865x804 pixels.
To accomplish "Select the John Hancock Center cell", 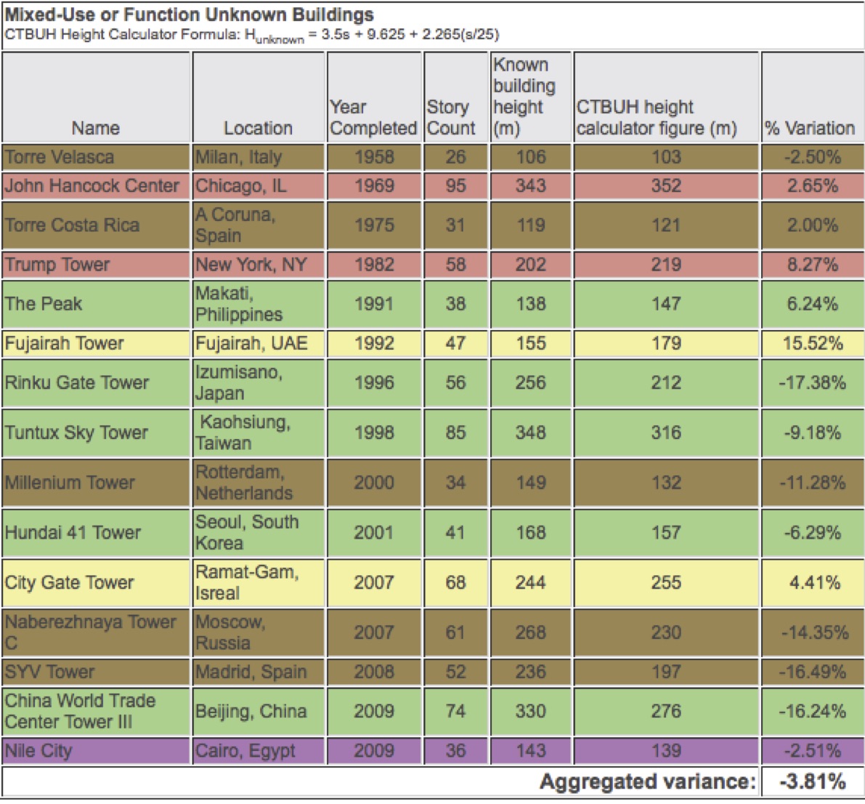I will click(x=92, y=186).
